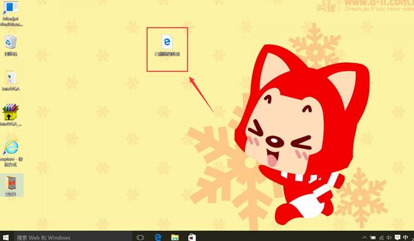The width and height of the screenshot is (414, 241).
Task: Select the Internet Explorer shortcut icon
Action: click(x=11, y=147)
